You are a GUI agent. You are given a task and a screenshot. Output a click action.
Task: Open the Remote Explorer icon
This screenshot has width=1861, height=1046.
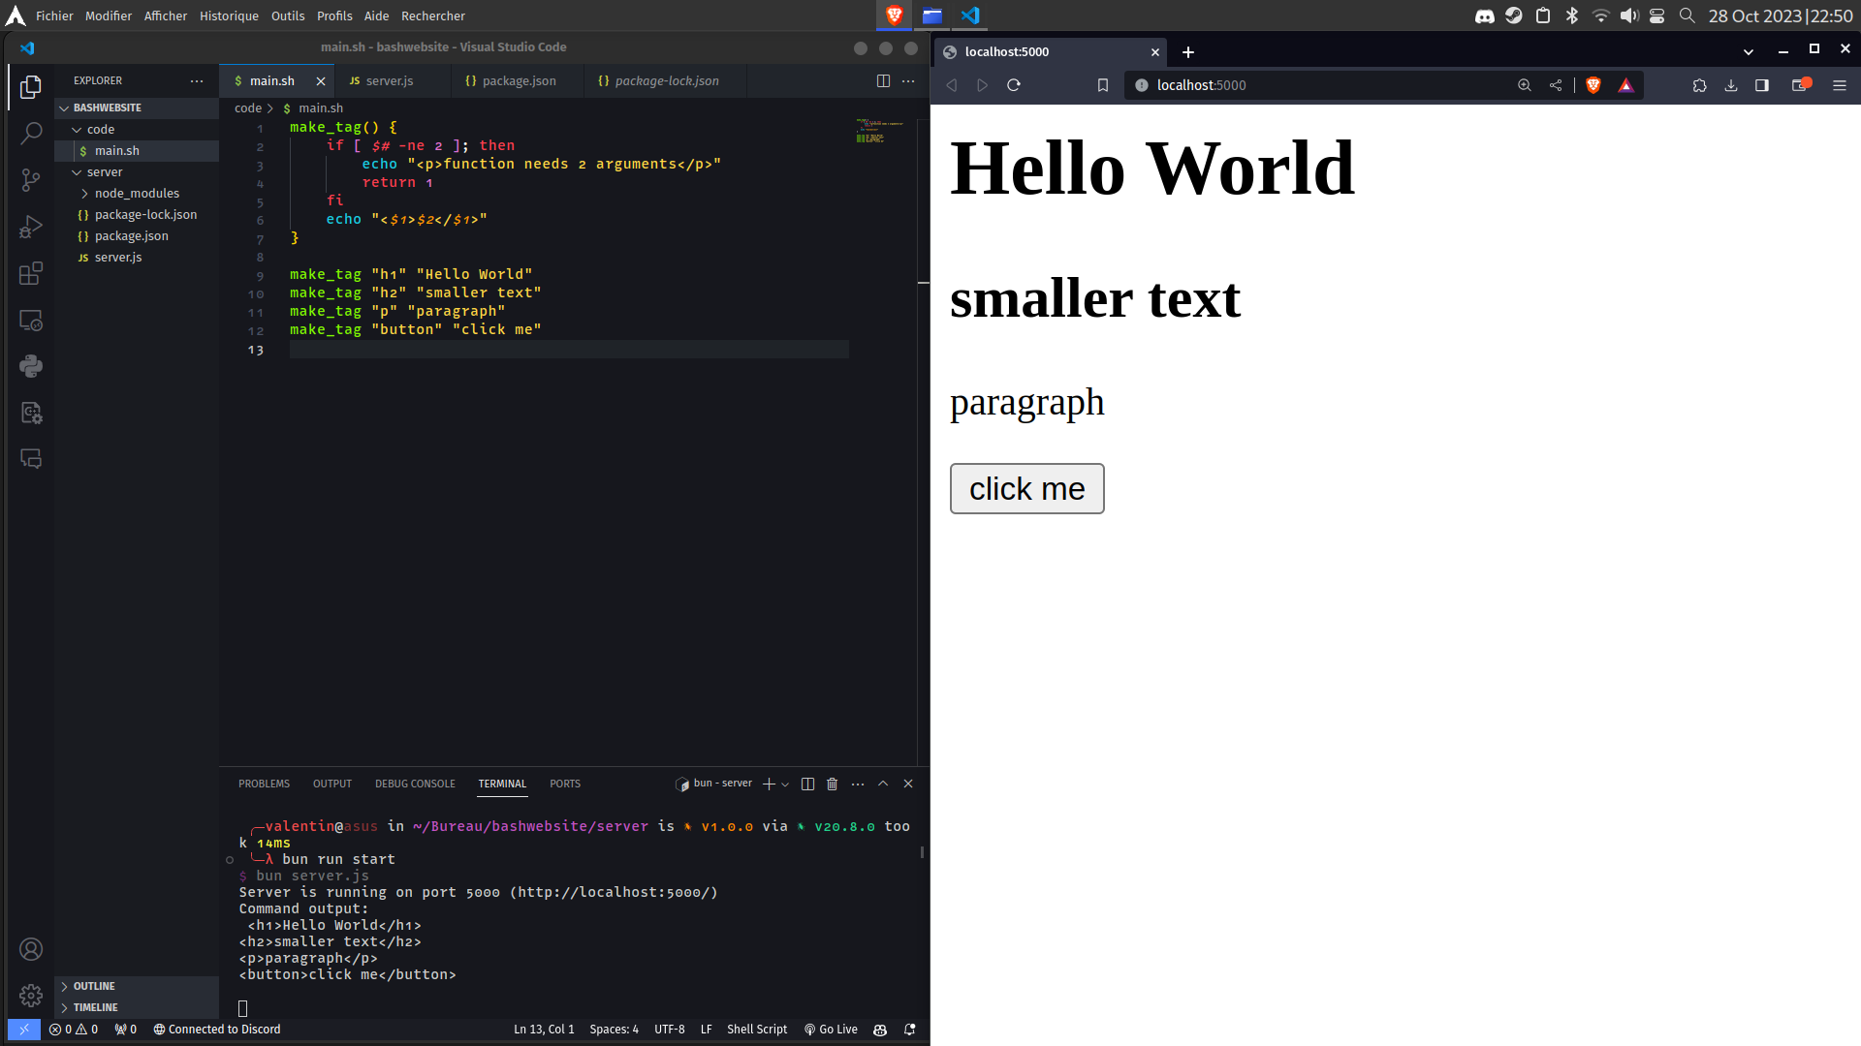pyautogui.click(x=31, y=322)
